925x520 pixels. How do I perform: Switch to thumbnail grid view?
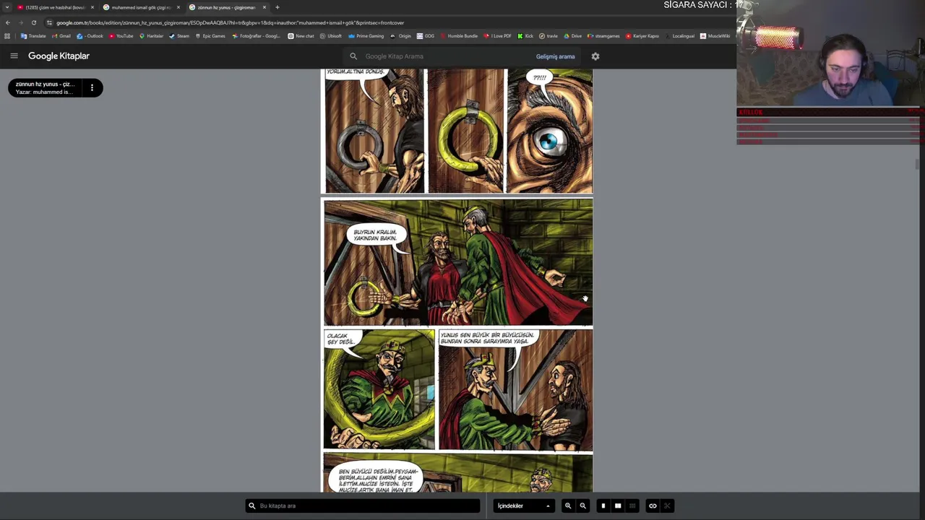(x=632, y=506)
